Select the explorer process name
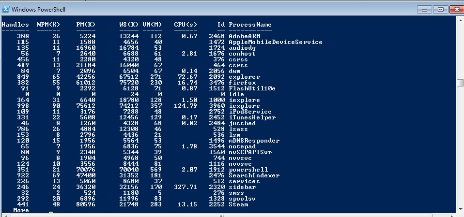 pos(245,77)
